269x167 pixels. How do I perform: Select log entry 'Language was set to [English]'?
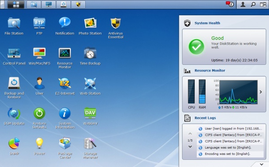pyautogui.click(x=230, y=148)
